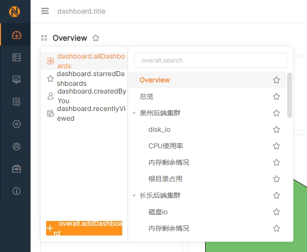Image resolution: width=307 pixels, height=252 pixels.
Task: Collapse the 长乐后端集群 folder
Action: click(134, 196)
